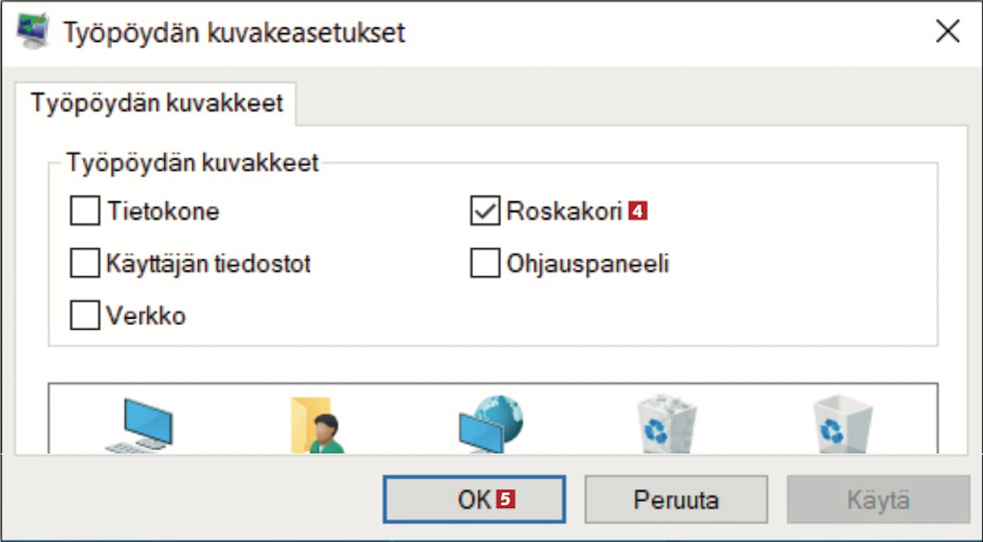The height and width of the screenshot is (542, 983).
Task: Select the full Recycle Bin icon
Action: click(666, 424)
